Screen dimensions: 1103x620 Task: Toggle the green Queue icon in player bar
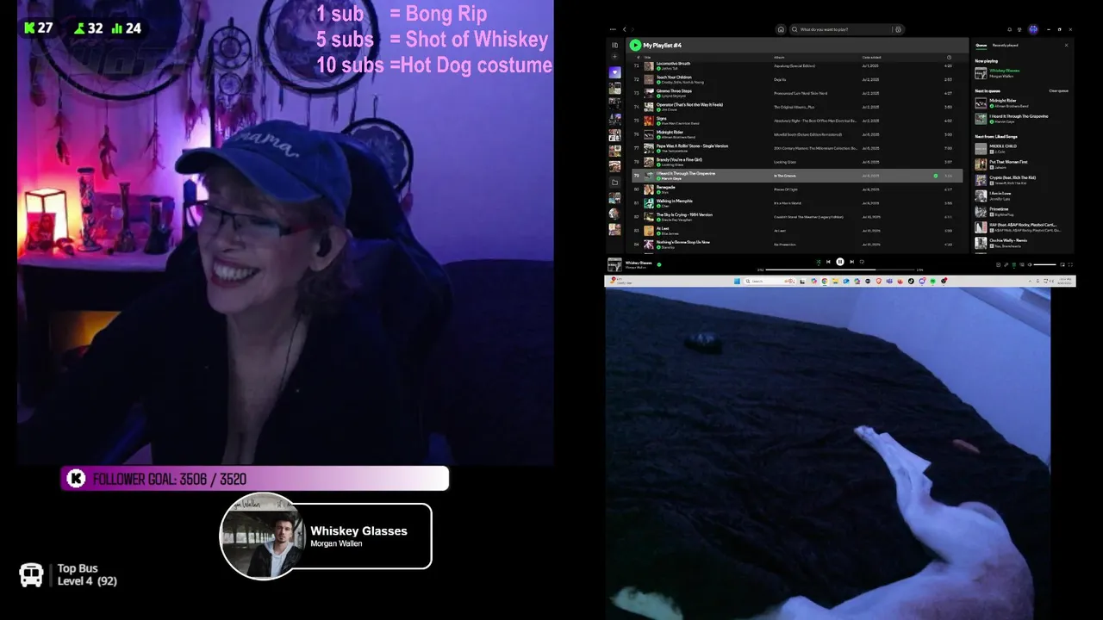pos(1014,264)
